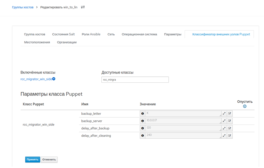Open the Местоположения tab
264x168 pixels.
(37, 42)
